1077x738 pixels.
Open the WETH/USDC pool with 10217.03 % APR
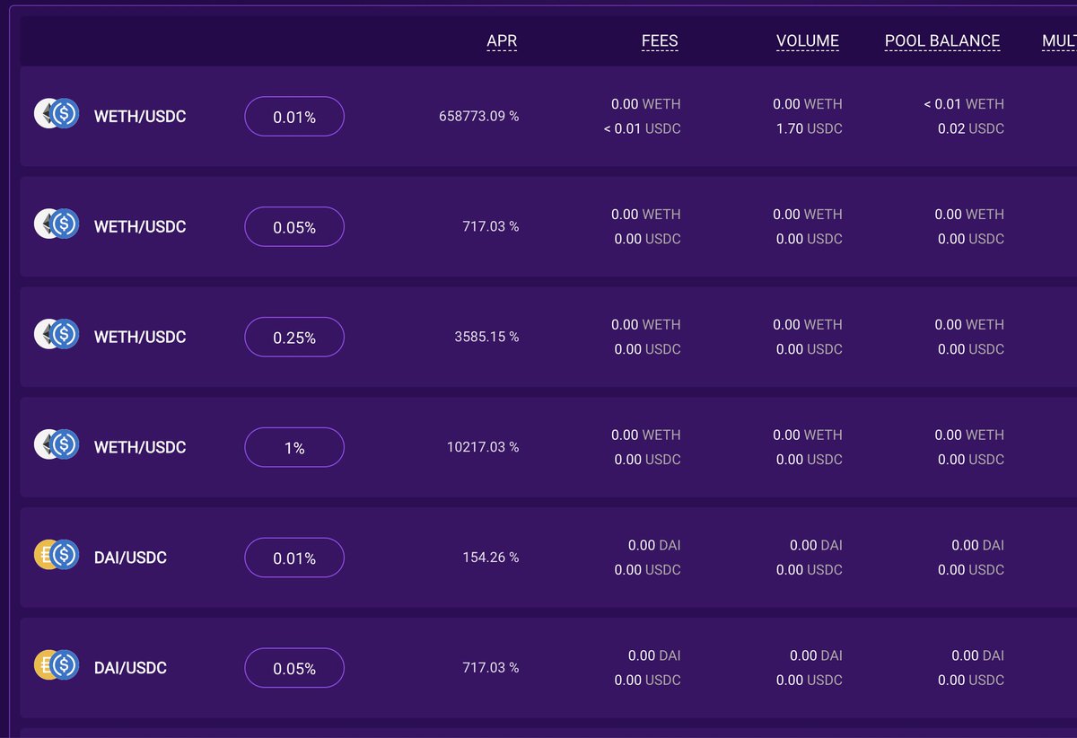140,447
